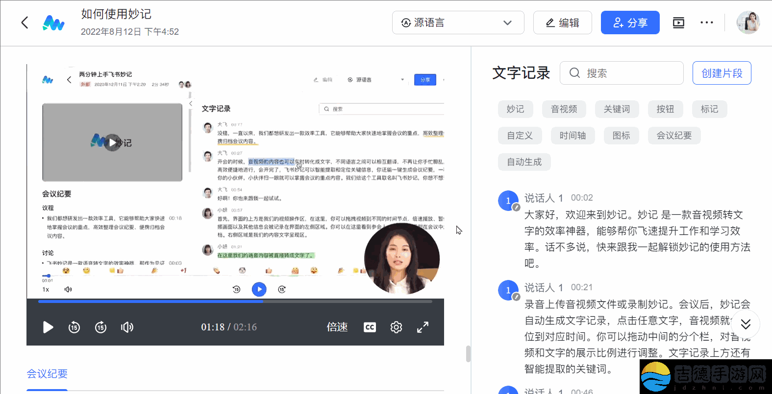
Task: Enter fullscreen with the expand icon
Action: [x=423, y=327]
